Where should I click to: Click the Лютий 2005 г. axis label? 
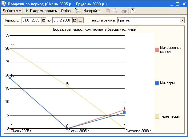pos(79,131)
